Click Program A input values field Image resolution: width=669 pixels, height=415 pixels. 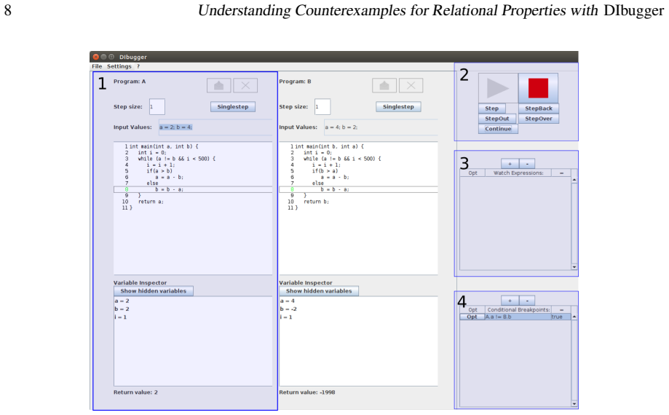[215, 127]
